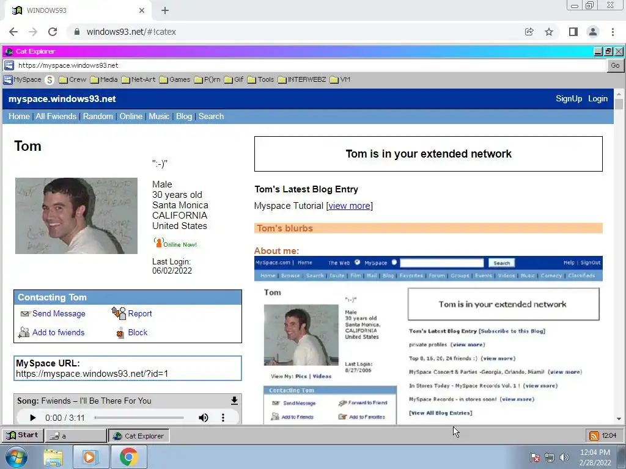Open the INTERWEBZ bookmark folder
This screenshot has height=469, width=626.
[x=302, y=80]
